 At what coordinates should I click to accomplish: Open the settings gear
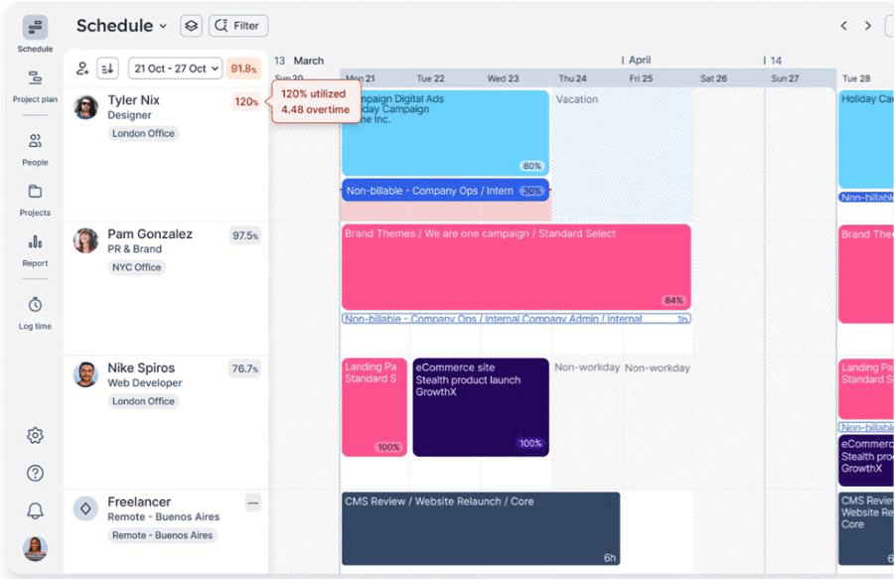[35, 436]
